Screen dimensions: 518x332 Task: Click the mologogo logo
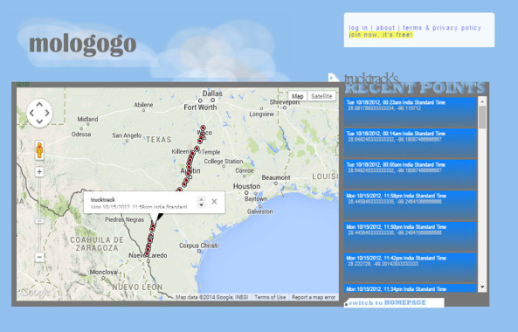click(83, 45)
